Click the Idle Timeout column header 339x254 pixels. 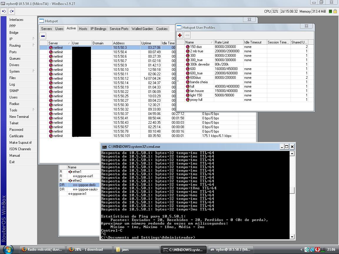pos(255,42)
